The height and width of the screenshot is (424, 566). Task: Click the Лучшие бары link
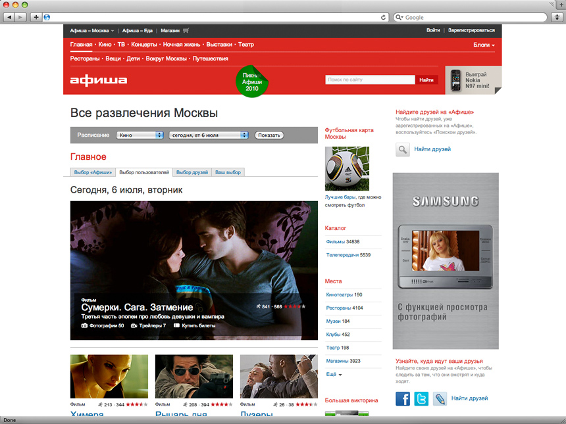[x=340, y=197]
